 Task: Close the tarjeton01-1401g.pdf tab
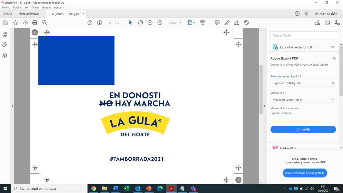(83, 14)
